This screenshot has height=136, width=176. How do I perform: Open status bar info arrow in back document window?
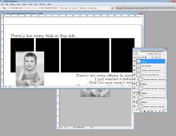(91, 128)
